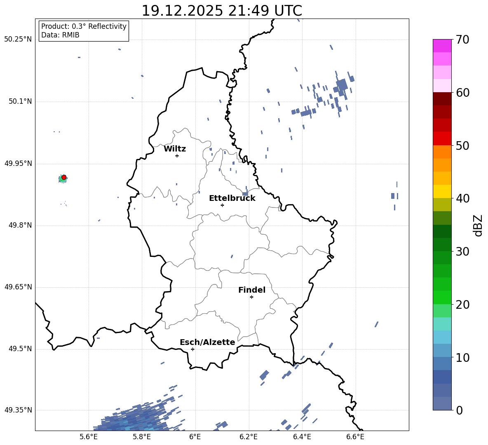Click the red dot radar marker
The width and height of the screenshot is (488, 445).
64,177
